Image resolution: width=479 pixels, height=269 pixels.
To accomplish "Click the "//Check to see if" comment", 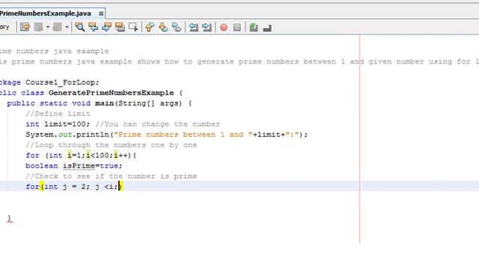I will (x=112, y=176).
